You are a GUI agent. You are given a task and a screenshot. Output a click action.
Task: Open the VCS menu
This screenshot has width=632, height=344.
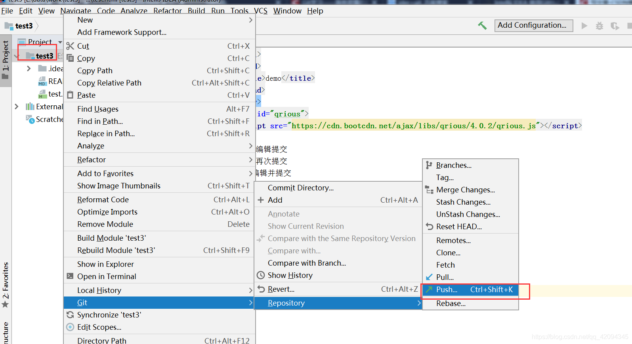pyautogui.click(x=260, y=11)
